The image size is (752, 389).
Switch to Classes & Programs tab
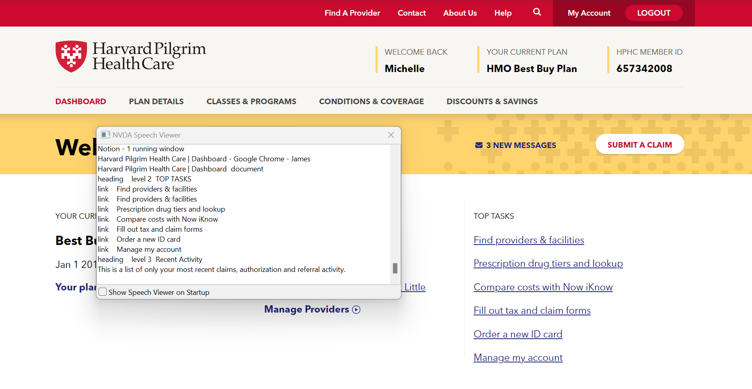[251, 101]
